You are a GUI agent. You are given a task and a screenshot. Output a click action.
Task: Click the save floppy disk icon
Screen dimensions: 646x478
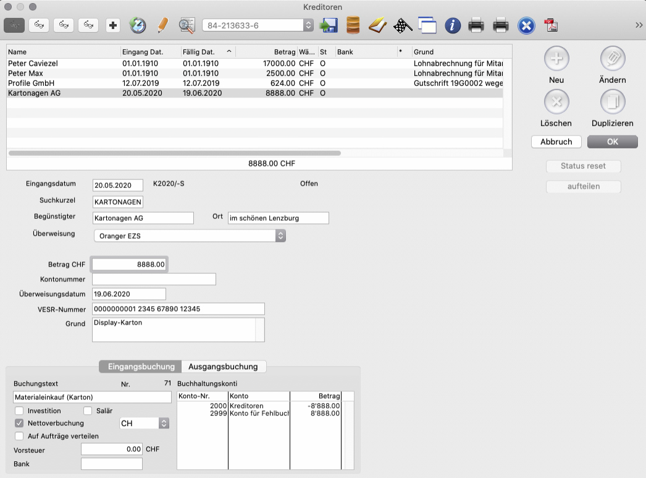click(x=329, y=25)
